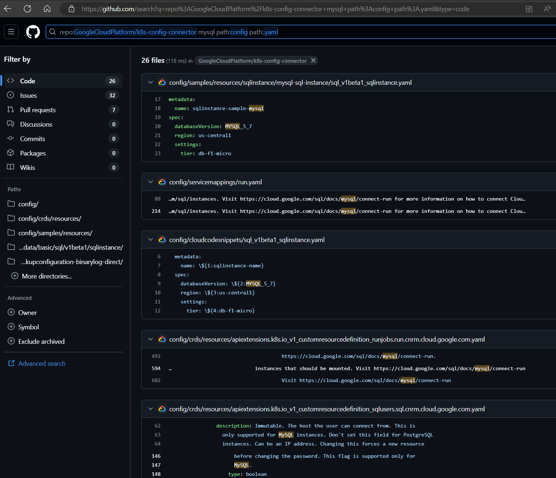Open config/cloudcodesnippets/sql_v1beta1_sqlinstance.yaml file link
Screen dimensions: 556x478
[x=247, y=240]
